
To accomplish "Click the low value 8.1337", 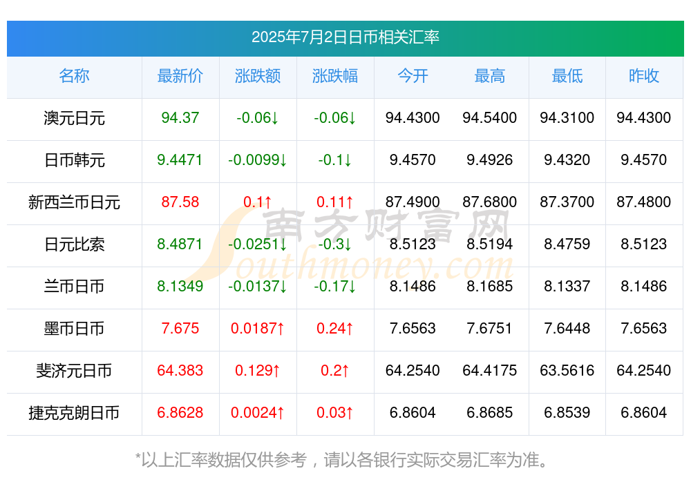I will (567, 286).
